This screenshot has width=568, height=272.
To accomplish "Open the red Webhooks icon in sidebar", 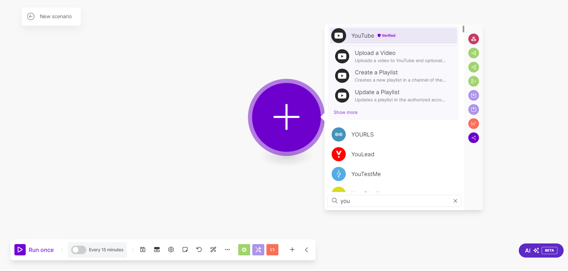I will [x=474, y=39].
